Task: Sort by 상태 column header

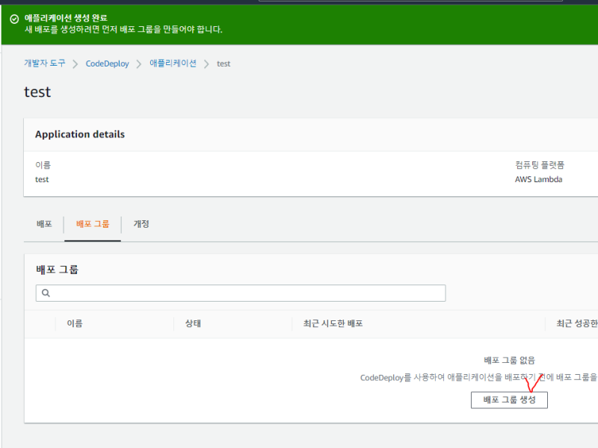Action: coord(193,323)
